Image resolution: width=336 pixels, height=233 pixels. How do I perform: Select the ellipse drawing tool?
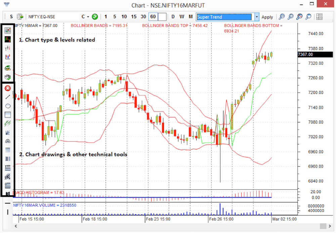(x=8, y=106)
